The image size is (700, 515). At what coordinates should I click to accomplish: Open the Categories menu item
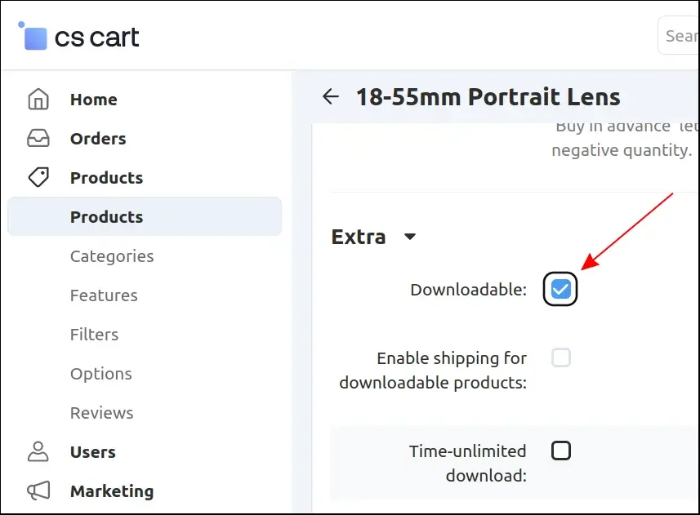point(111,256)
